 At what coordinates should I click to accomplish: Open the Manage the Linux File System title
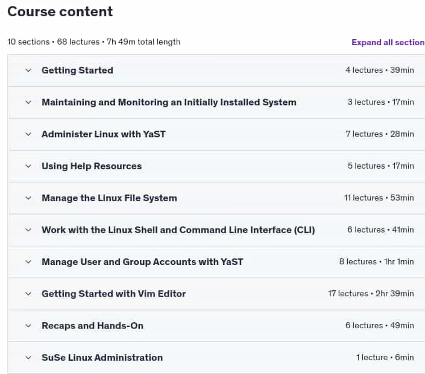coord(109,198)
